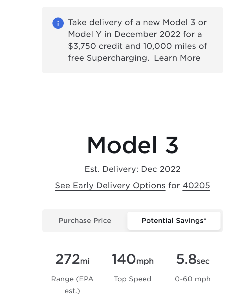
Task: Click the free Supercharging text
Action: tap(109, 58)
